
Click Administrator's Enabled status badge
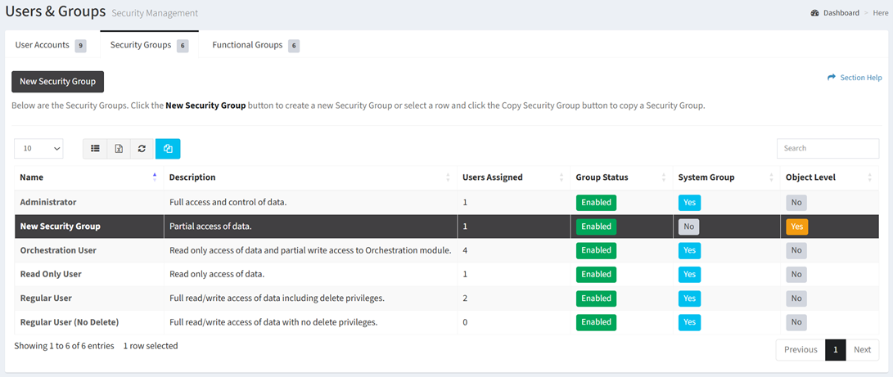(596, 203)
